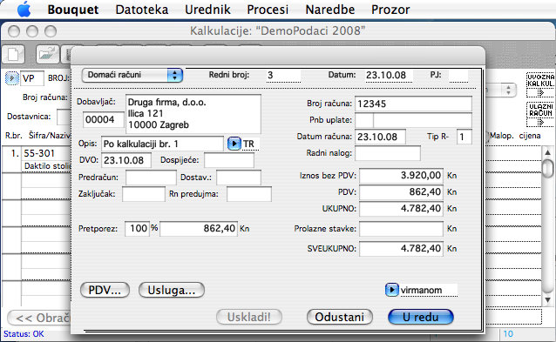This screenshot has width=556, height=342.
Task: Click the Usluga... button
Action: coord(172,291)
